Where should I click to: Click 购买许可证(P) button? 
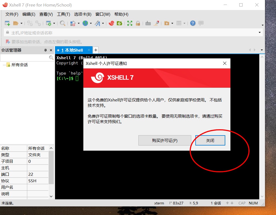pyautogui.click(x=165, y=140)
